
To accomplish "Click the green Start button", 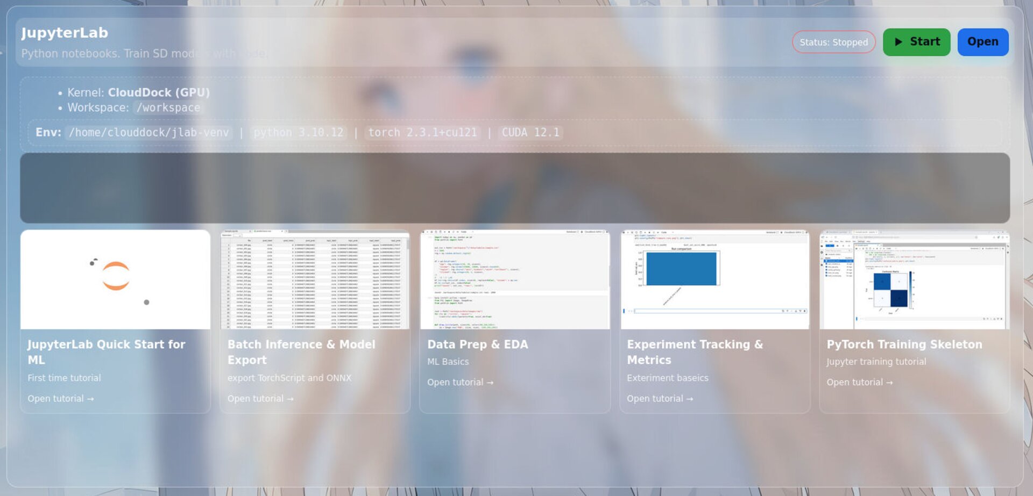I will tap(916, 42).
